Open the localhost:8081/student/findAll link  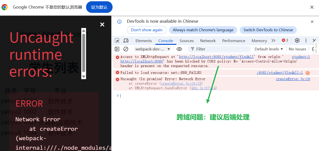tap(216, 57)
